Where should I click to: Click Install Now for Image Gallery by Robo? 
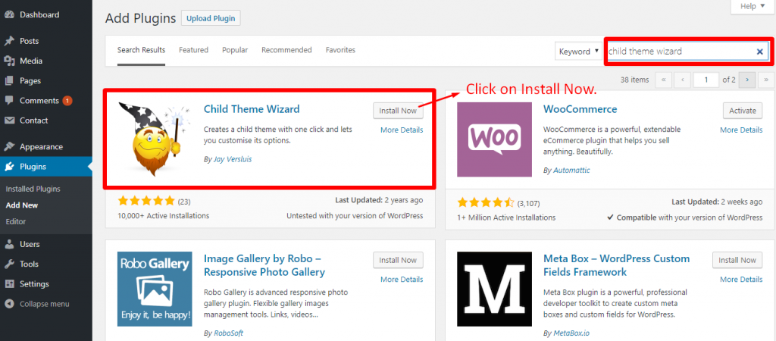click(x=398, y=261)
